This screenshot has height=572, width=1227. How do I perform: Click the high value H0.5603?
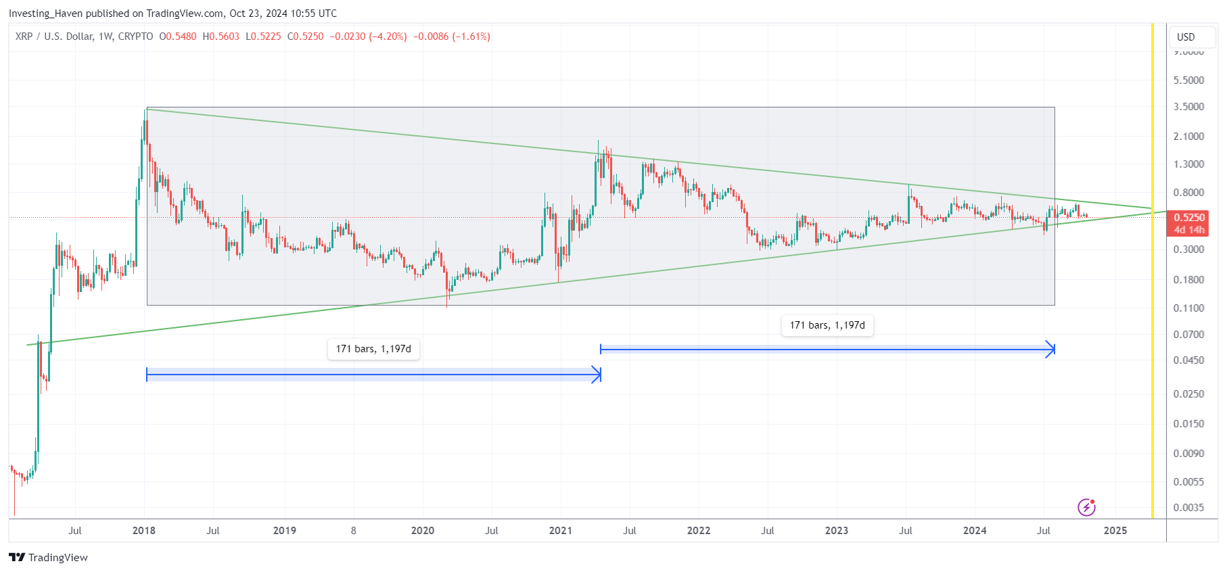pos(221,37)
